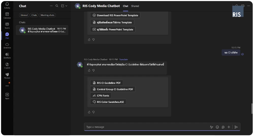
Task: Download RIS Color Swatches.ASE
Action: coord(108,102)
